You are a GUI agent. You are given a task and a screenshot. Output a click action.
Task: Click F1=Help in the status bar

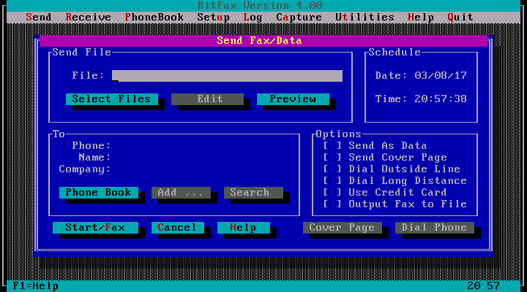(x=35, y=286)
